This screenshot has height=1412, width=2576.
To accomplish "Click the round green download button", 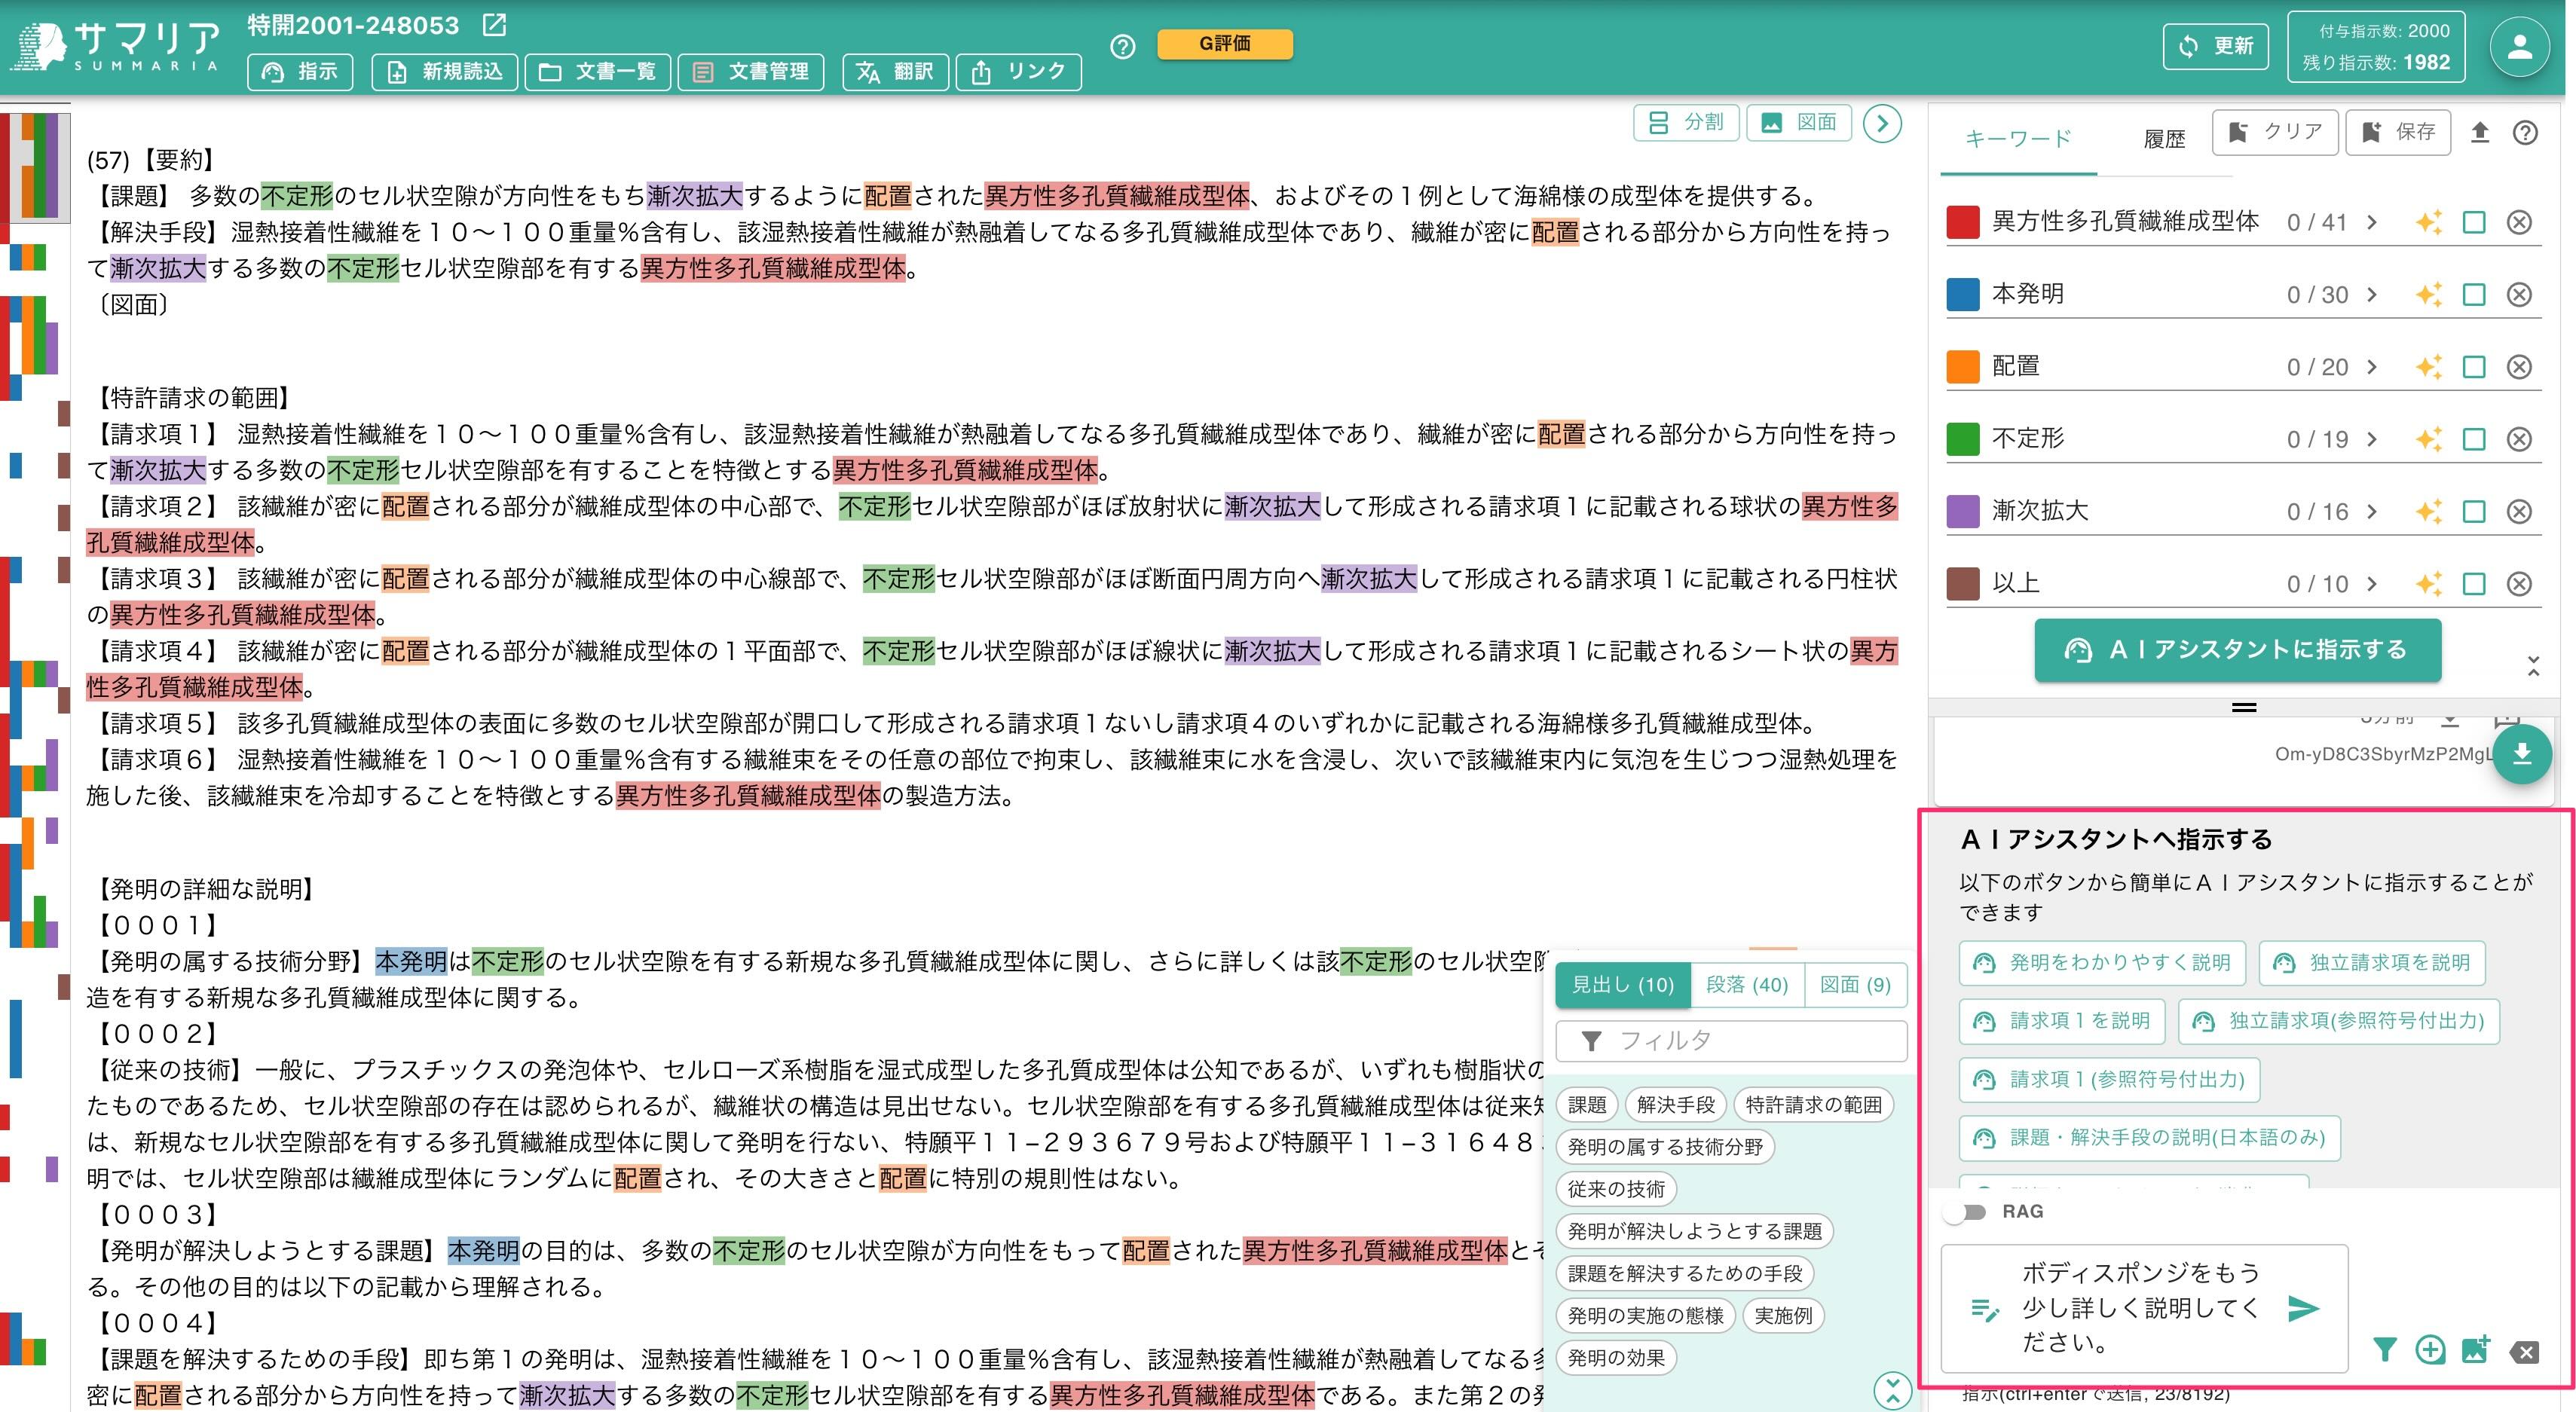I will (2521, 754).
